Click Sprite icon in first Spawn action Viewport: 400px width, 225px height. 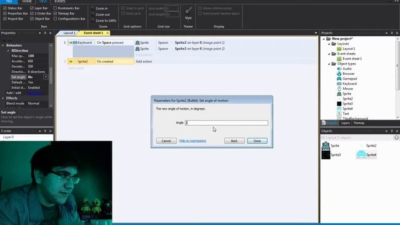tap(137, 42)
